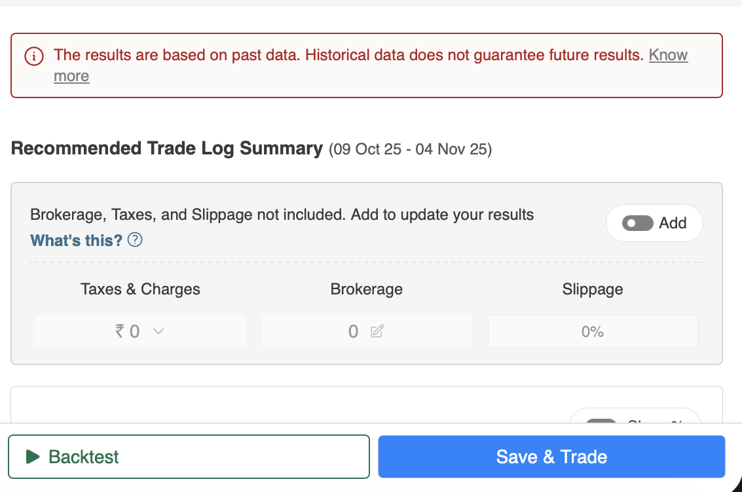Click the Brokerage edit pencil icon
This screenshot has height=492, width=742.
click(377, 332)
